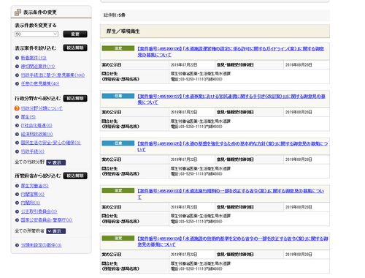365x278 pixels.
Task: Click bullet arrow icon beside 新着案件
Action: (17, 58)
